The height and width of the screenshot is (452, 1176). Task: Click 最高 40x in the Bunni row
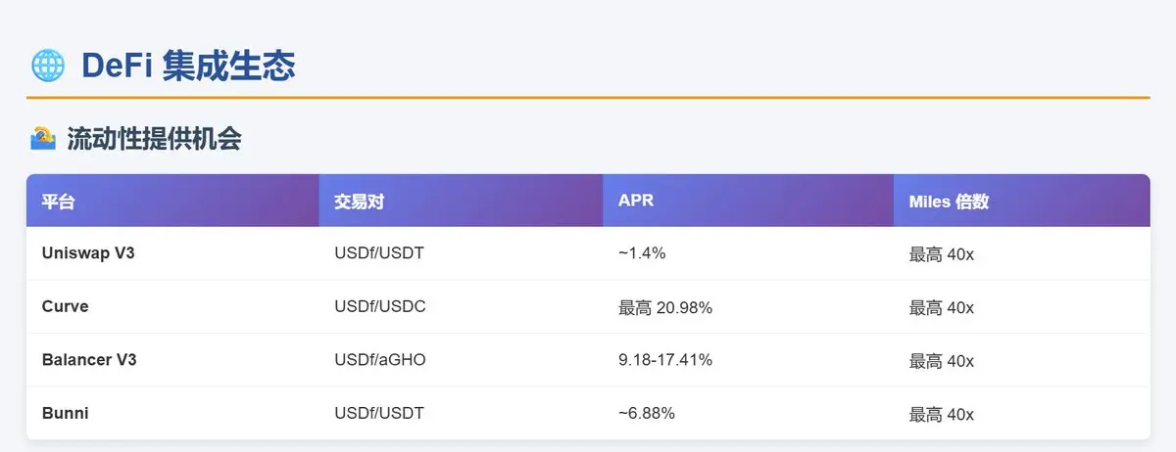click(942, 414)
